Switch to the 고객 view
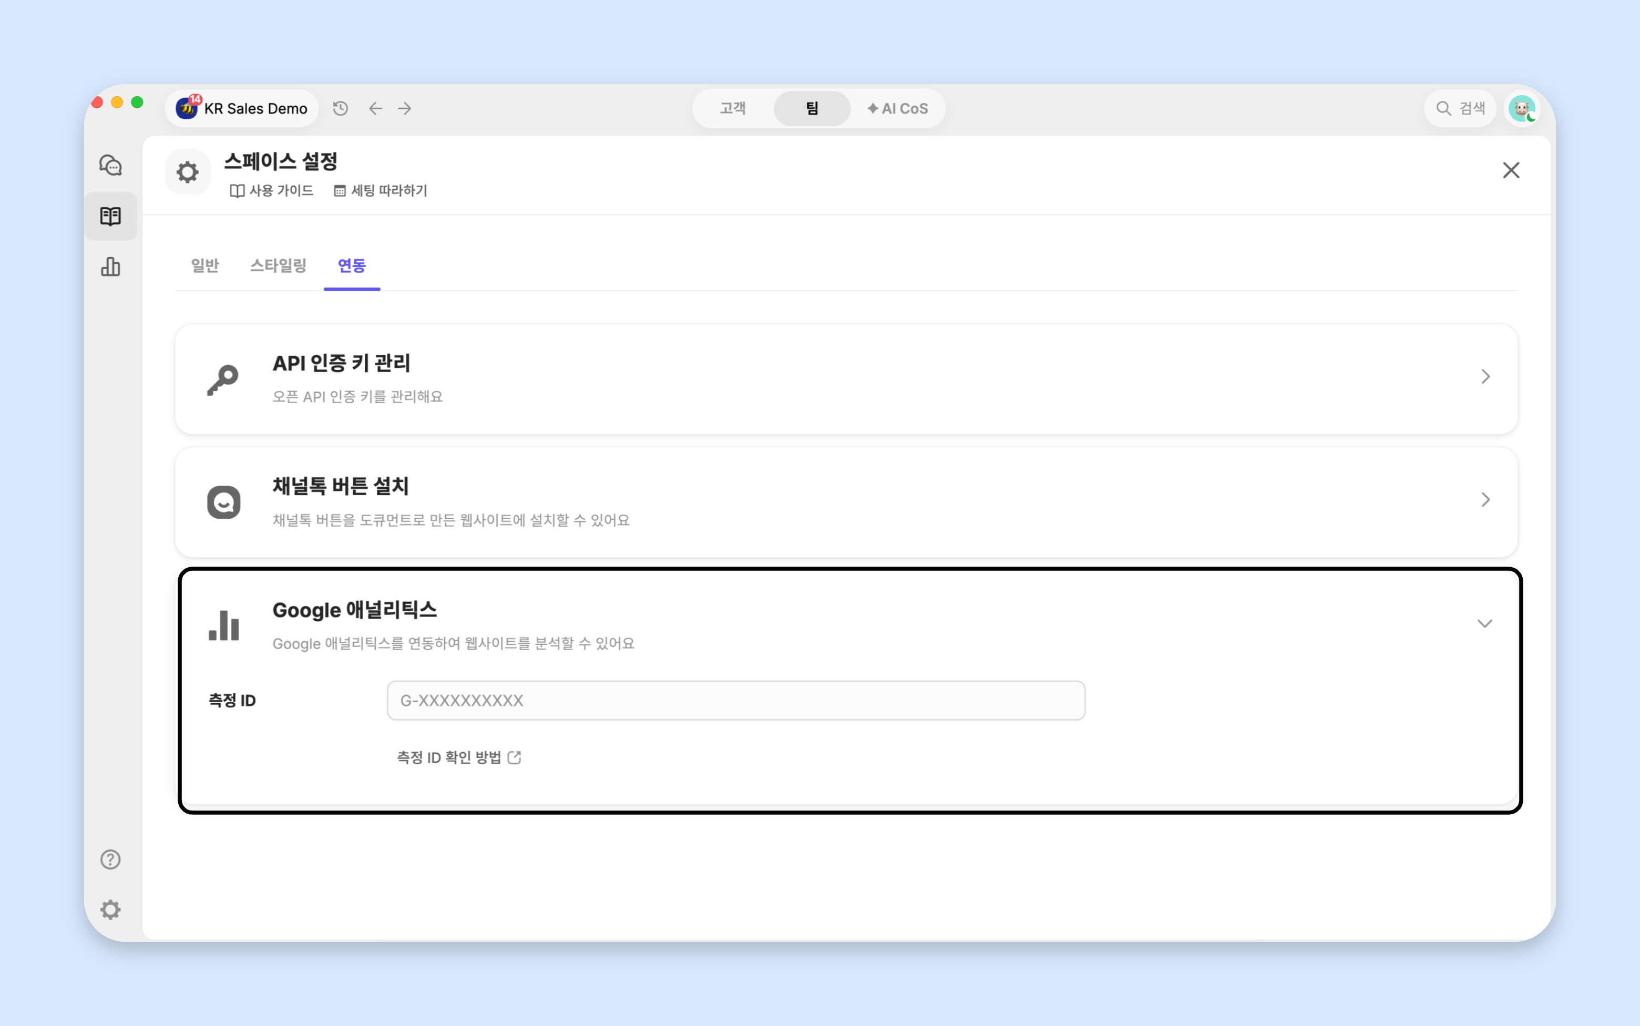 pos(733,109)
